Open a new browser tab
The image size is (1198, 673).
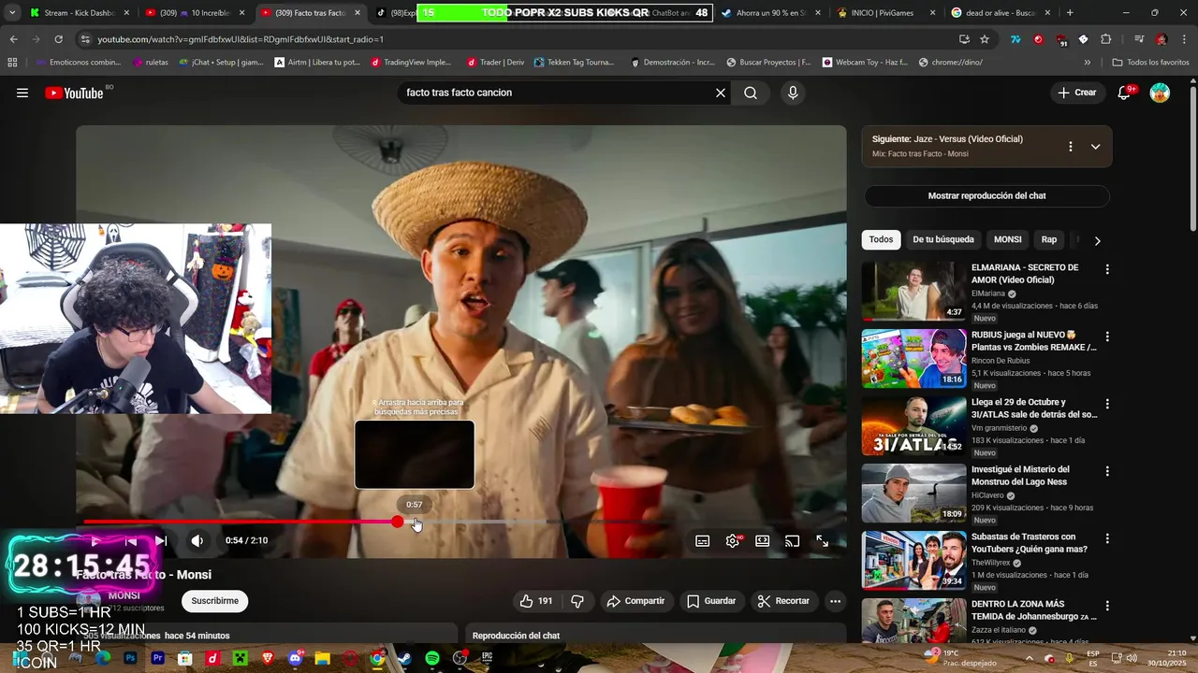pyautogui.click(x=1070, y=13)
